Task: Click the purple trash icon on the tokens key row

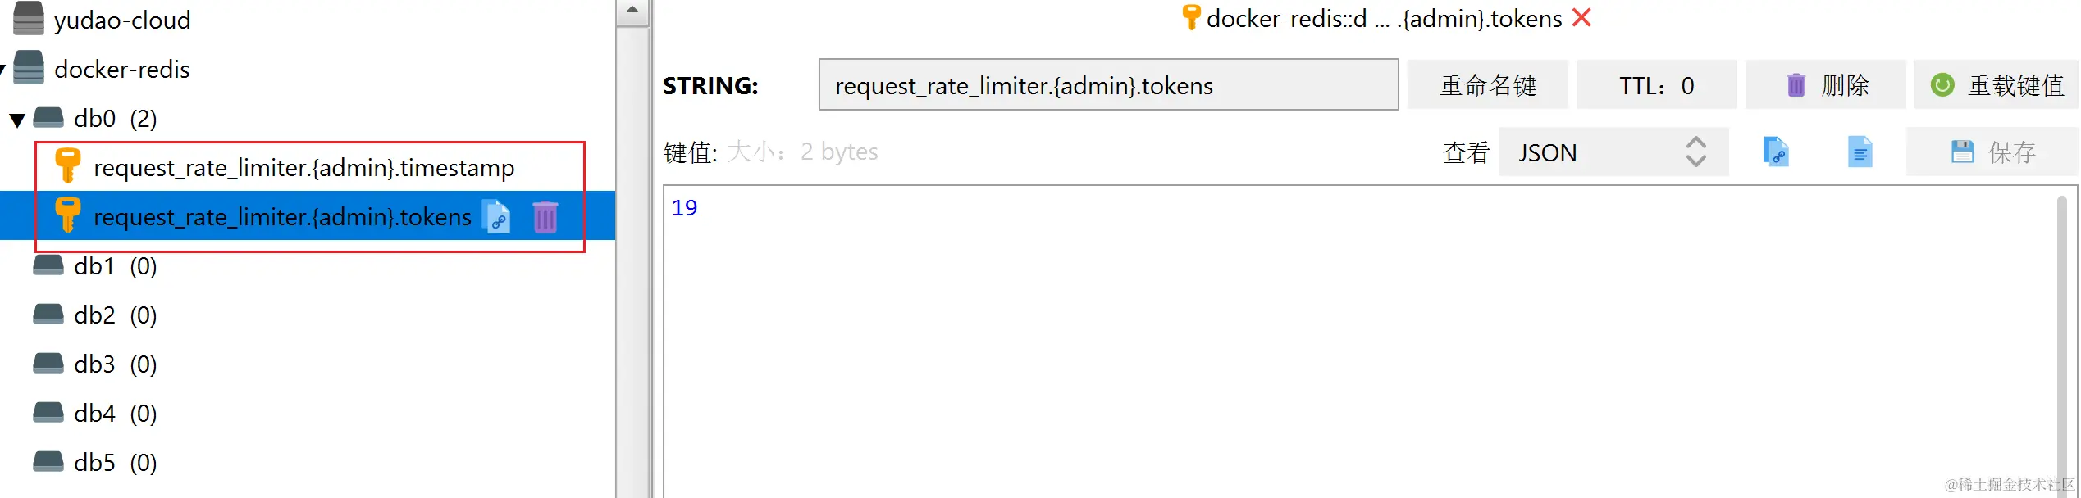Action: (545, 217)
